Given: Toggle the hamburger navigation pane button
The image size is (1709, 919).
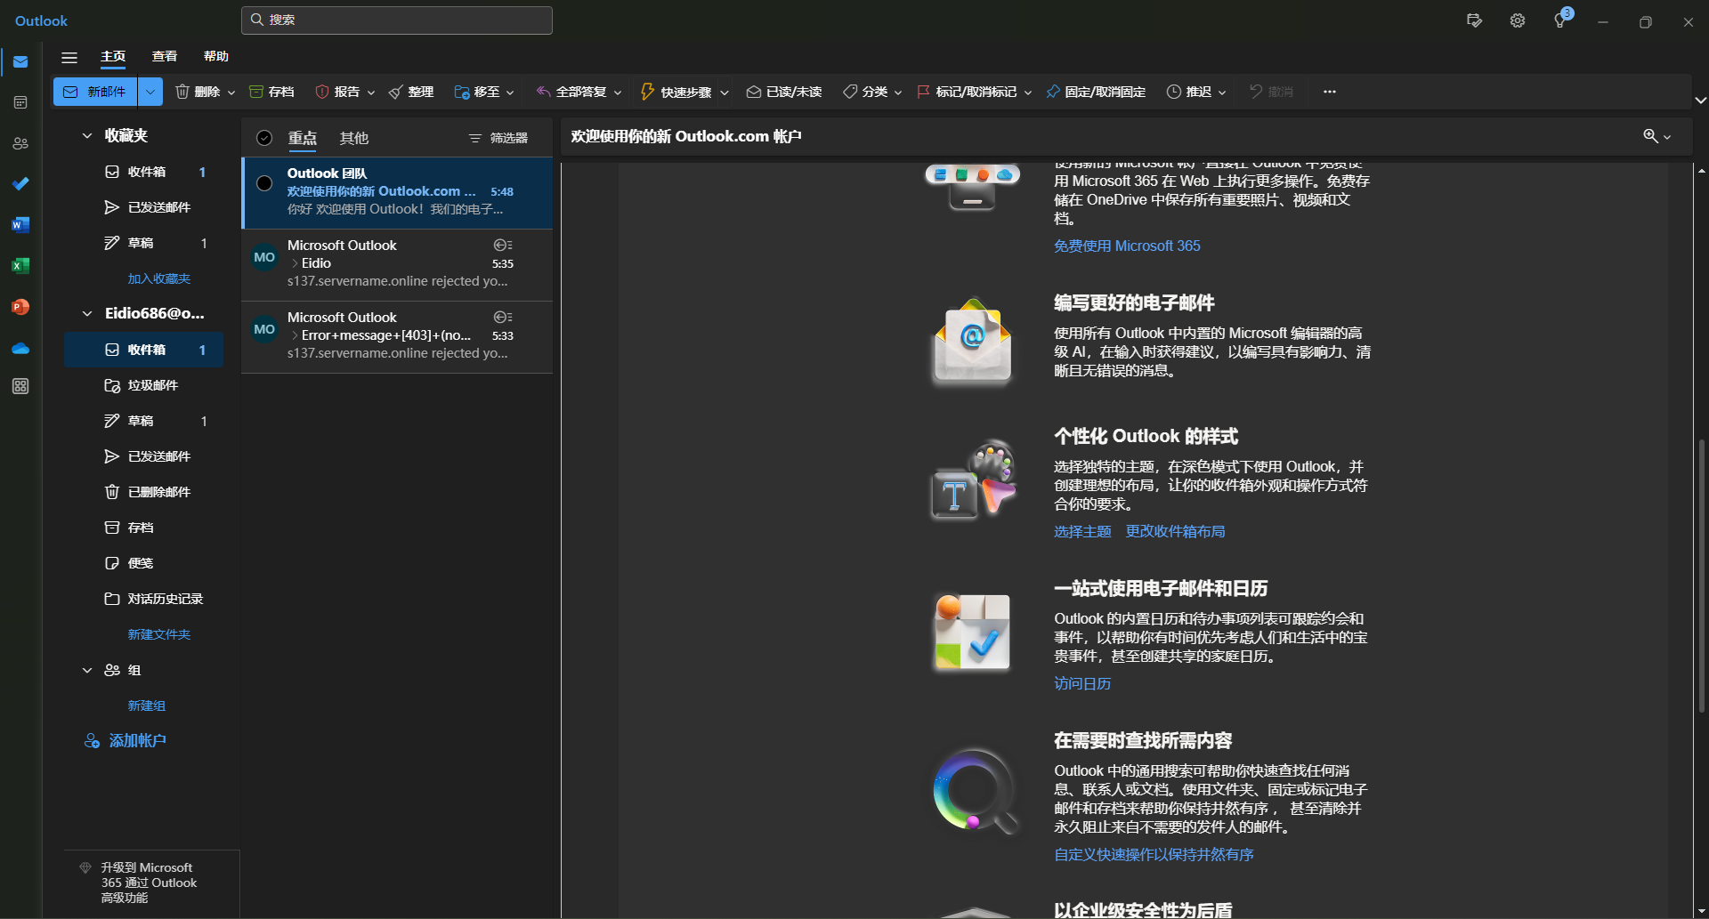Looking at the screenshot, I should pyautogui.click(x=69, y=57).
